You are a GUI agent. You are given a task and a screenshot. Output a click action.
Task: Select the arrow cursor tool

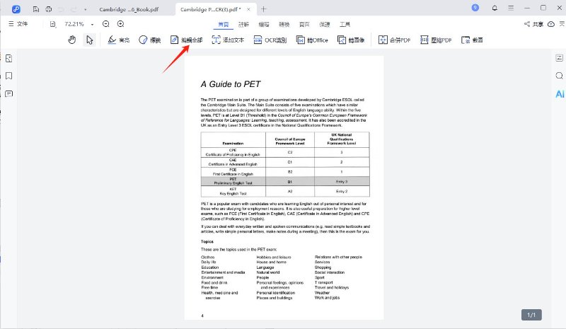(x=90, y=40)
